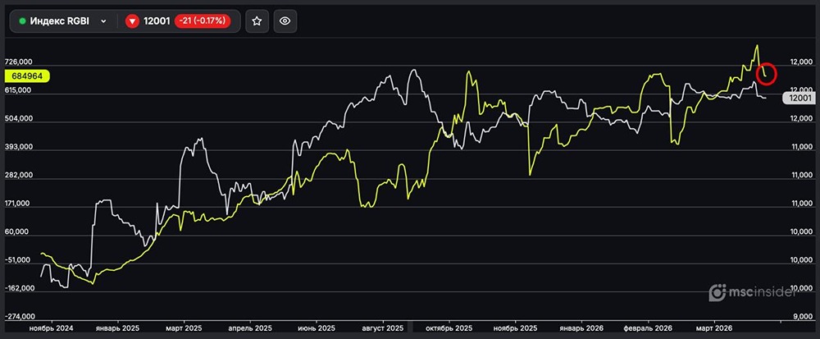Select ноябрь 2024 on the time axis
820x339 pixels.
[52, 328]
